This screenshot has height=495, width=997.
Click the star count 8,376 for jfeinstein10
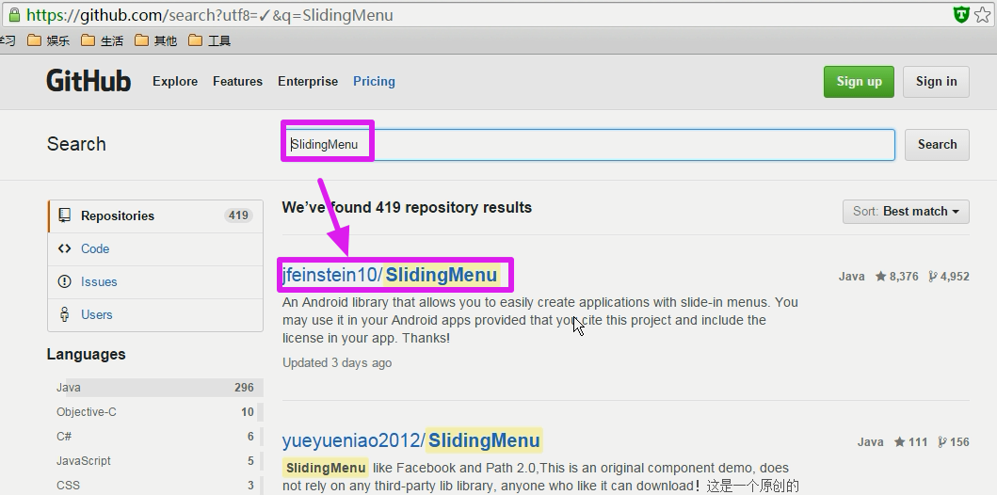point(896,277)
